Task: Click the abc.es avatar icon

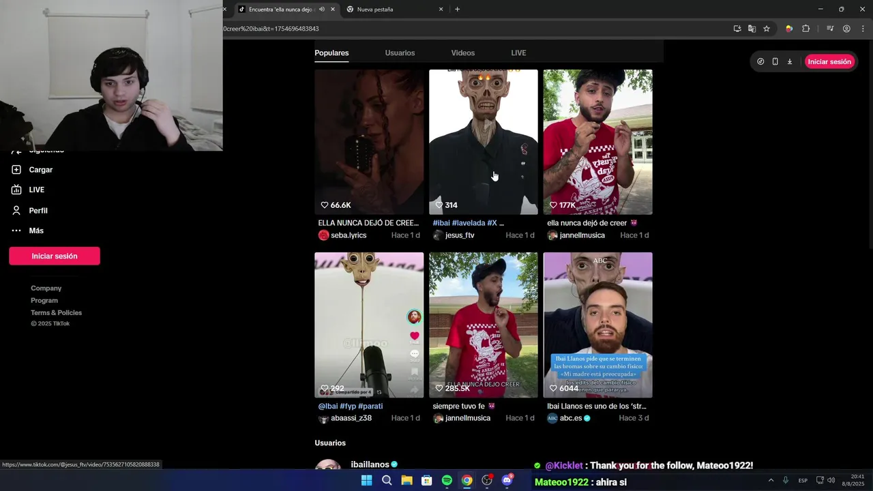Action: coord(552,418)
